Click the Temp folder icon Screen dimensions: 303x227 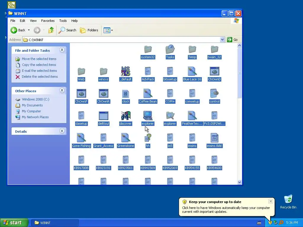pyautogui.click(x=192, y=49)
